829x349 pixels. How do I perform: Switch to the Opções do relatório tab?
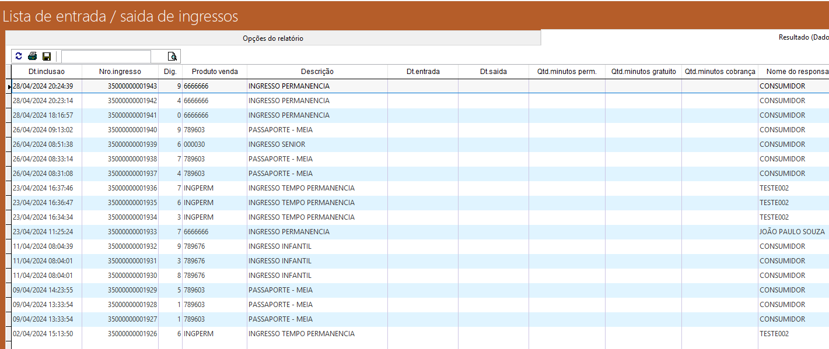pyautogui.click(x=273, y=38)
